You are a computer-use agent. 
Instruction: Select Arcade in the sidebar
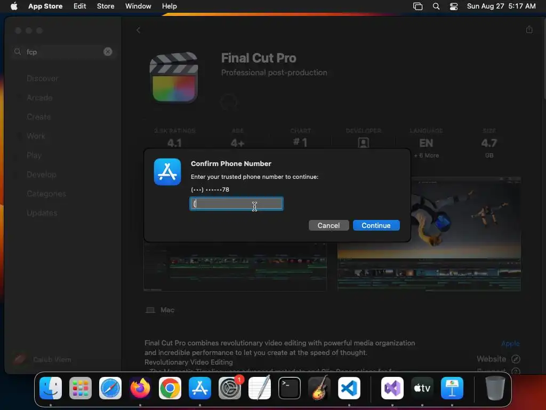39,98
